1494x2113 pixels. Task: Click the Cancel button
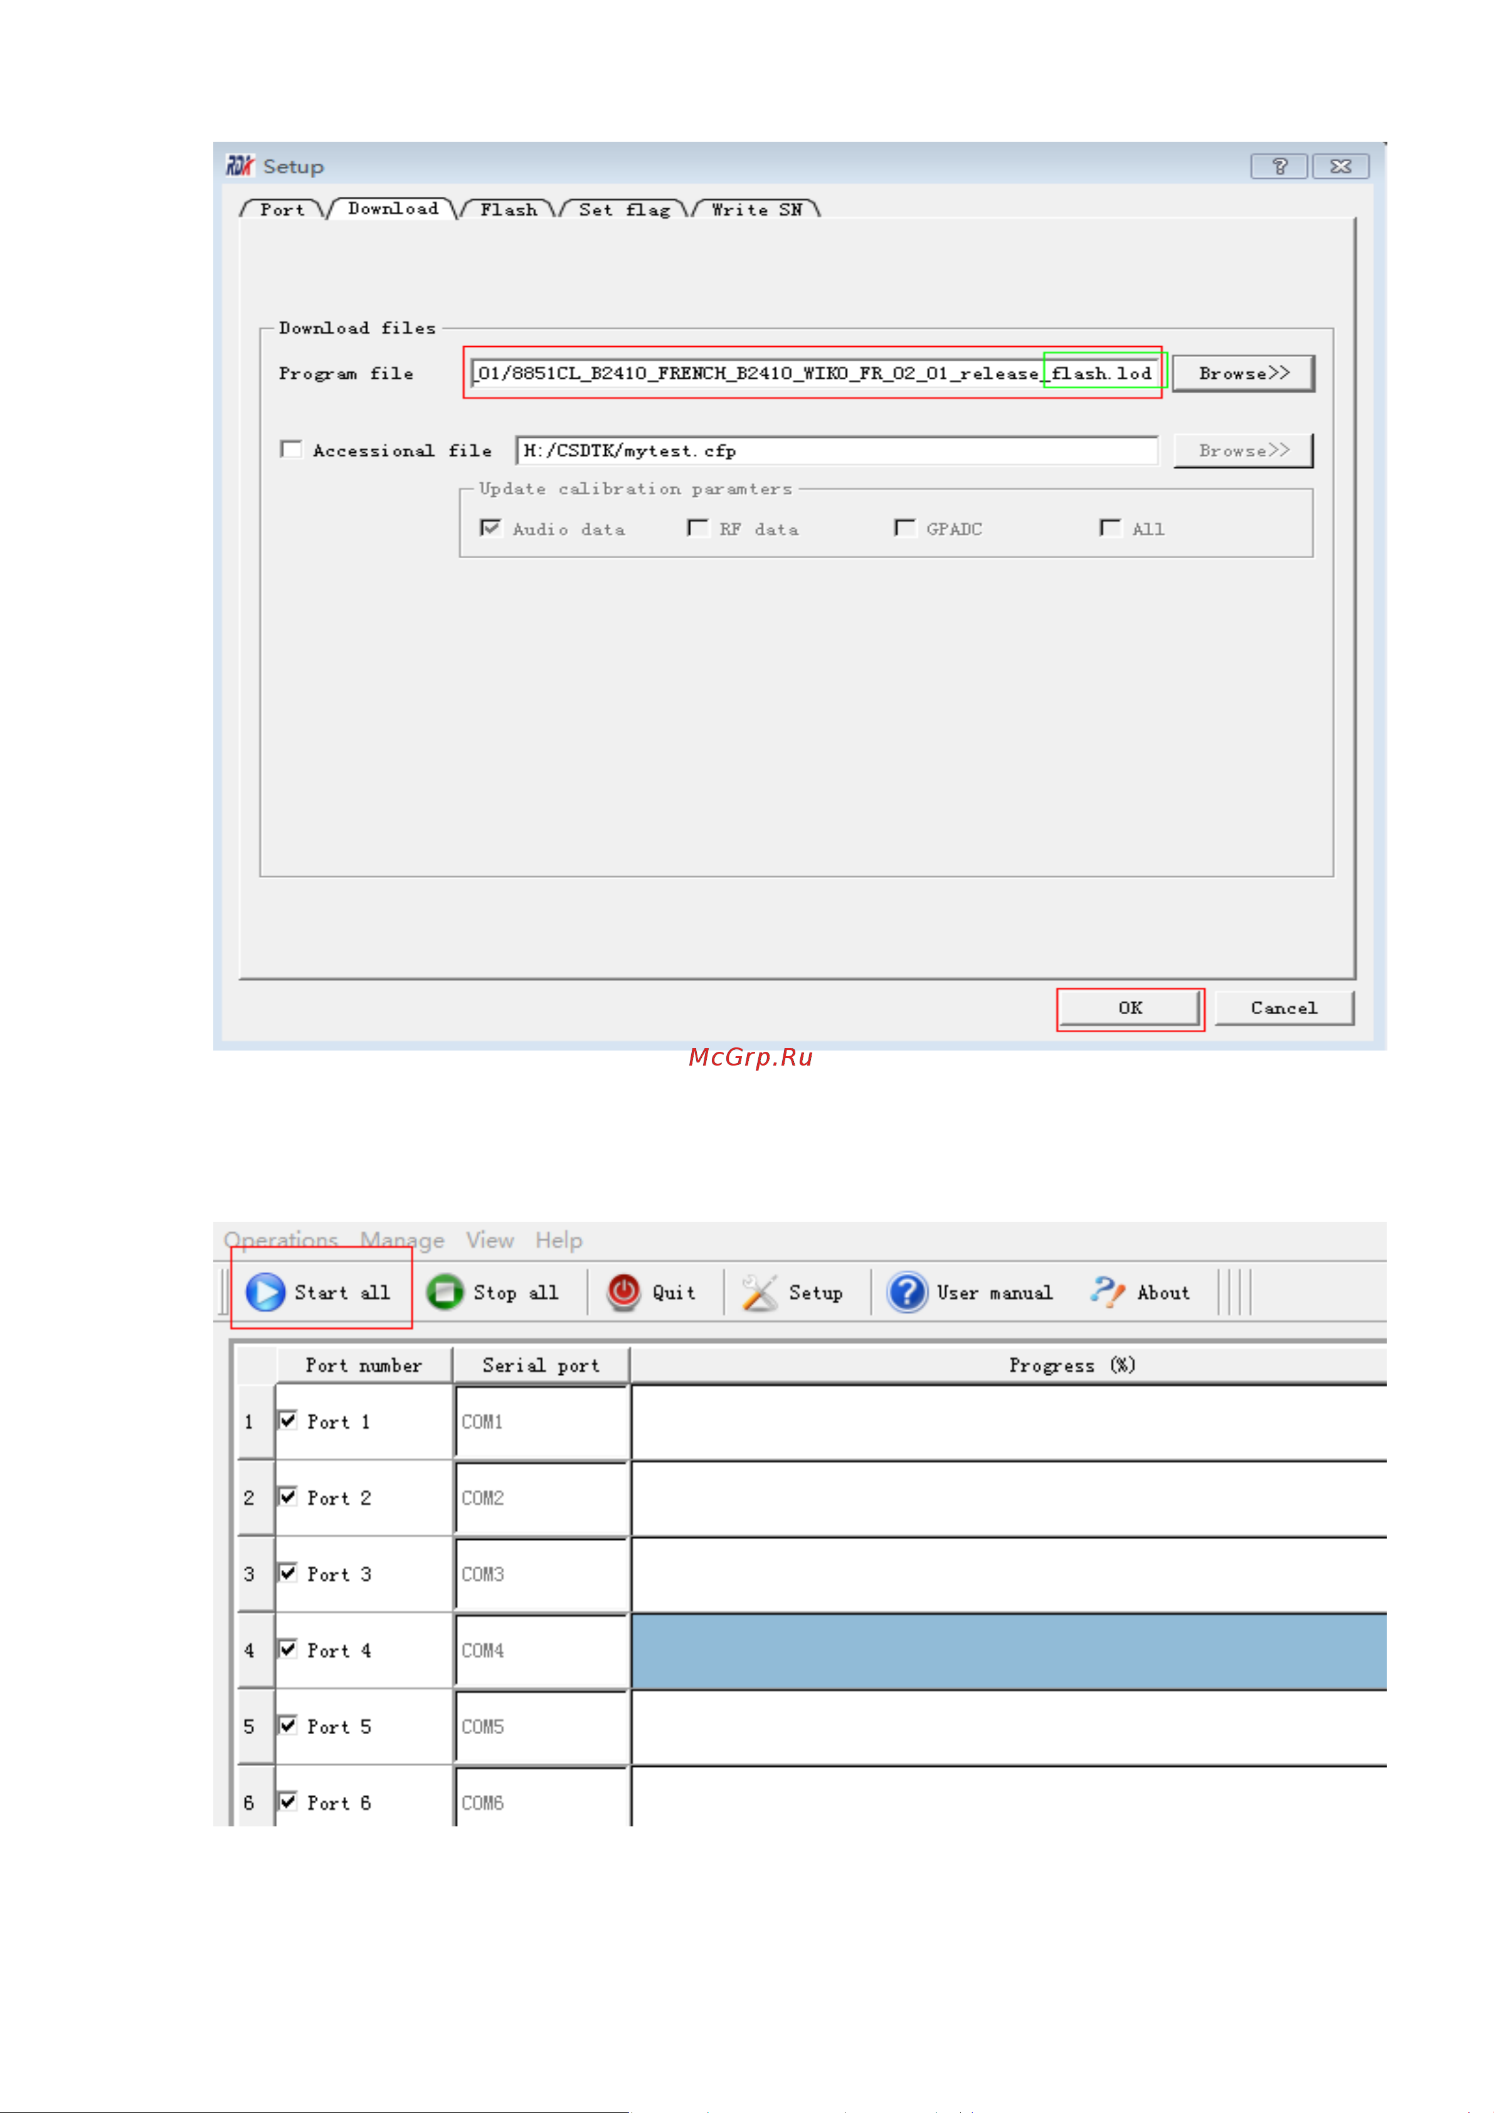click(1284, 1008)
